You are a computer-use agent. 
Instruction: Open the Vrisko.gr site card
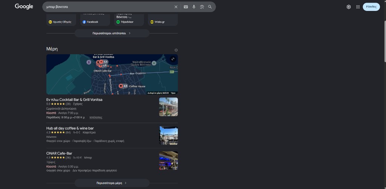(x=163, y=20)
